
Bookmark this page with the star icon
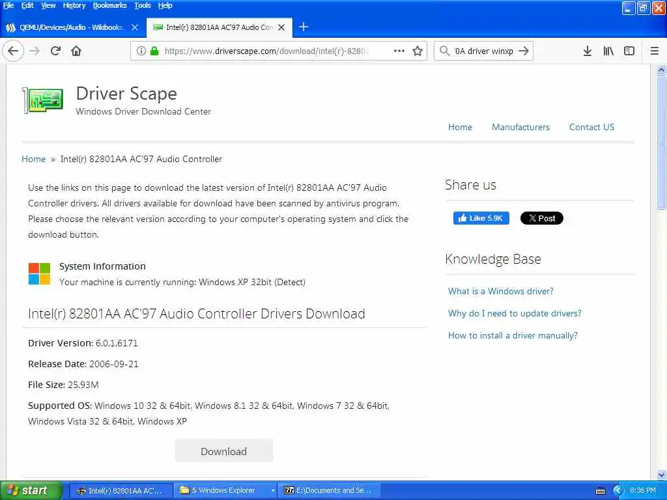coord(418,51)
